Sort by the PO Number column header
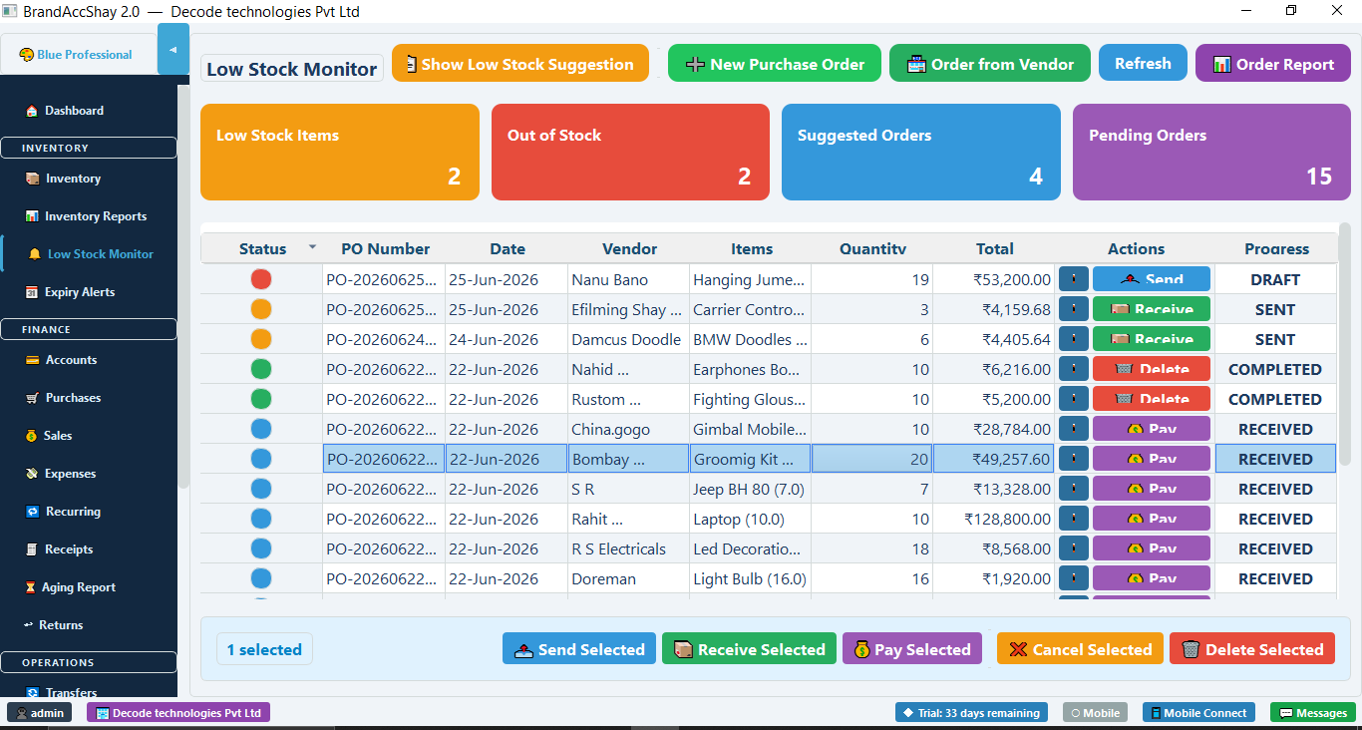 (385, 248)
